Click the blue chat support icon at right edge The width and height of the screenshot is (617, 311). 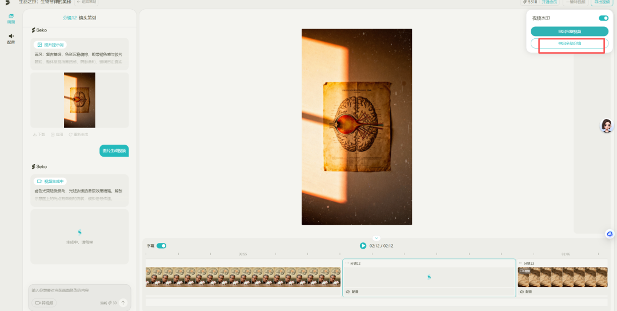click(610, 234)
